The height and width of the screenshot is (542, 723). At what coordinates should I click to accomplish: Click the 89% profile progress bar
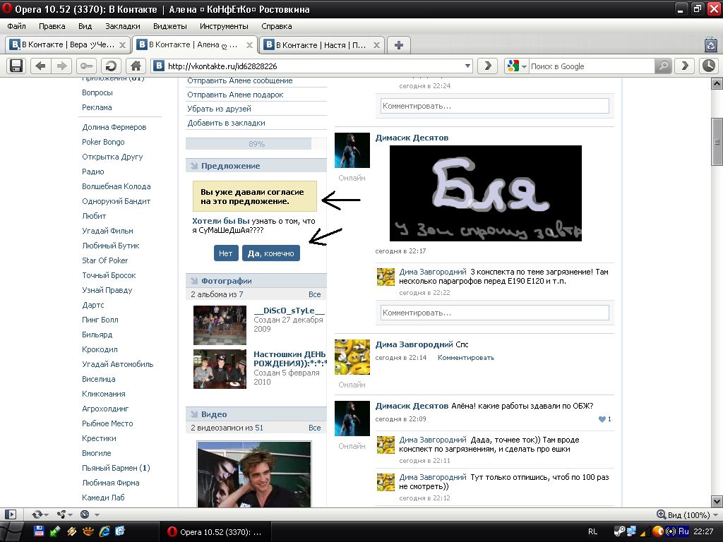[248, 144]
